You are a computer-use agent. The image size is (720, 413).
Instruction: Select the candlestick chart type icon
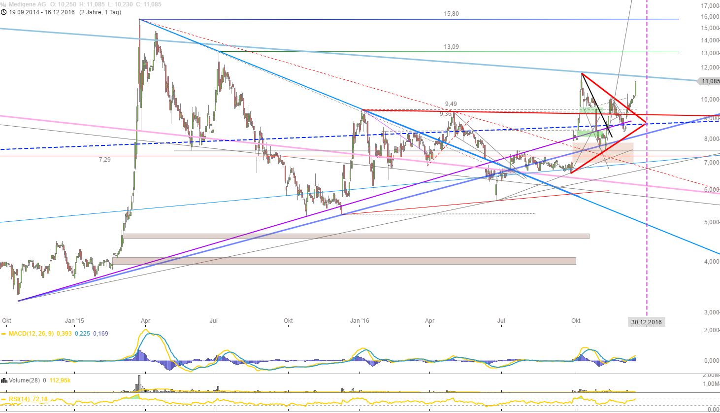(x=3, y=4)
